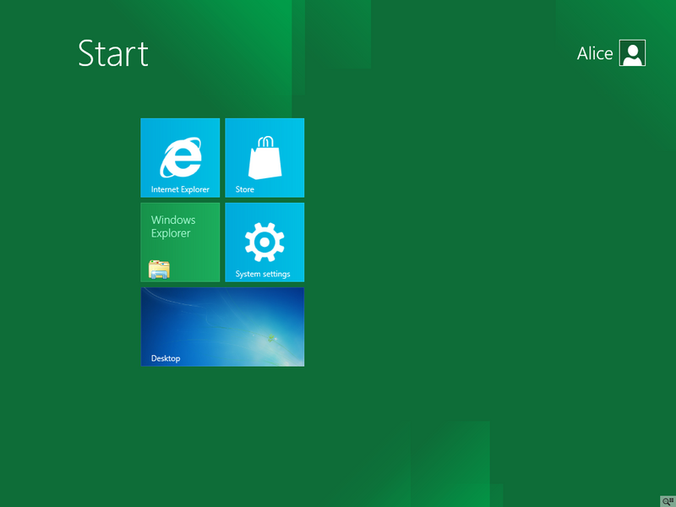Click the Alice account name

point(595,53)
